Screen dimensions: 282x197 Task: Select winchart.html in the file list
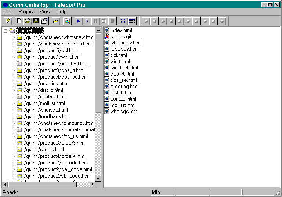click(124, 68)
